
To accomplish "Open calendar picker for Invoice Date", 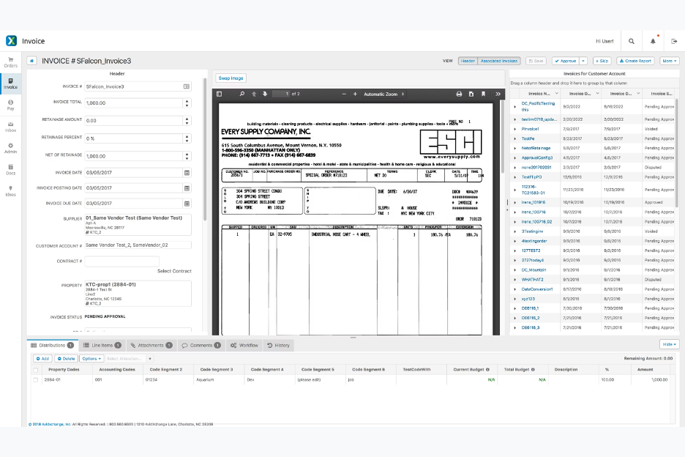I will pos(187,173).
